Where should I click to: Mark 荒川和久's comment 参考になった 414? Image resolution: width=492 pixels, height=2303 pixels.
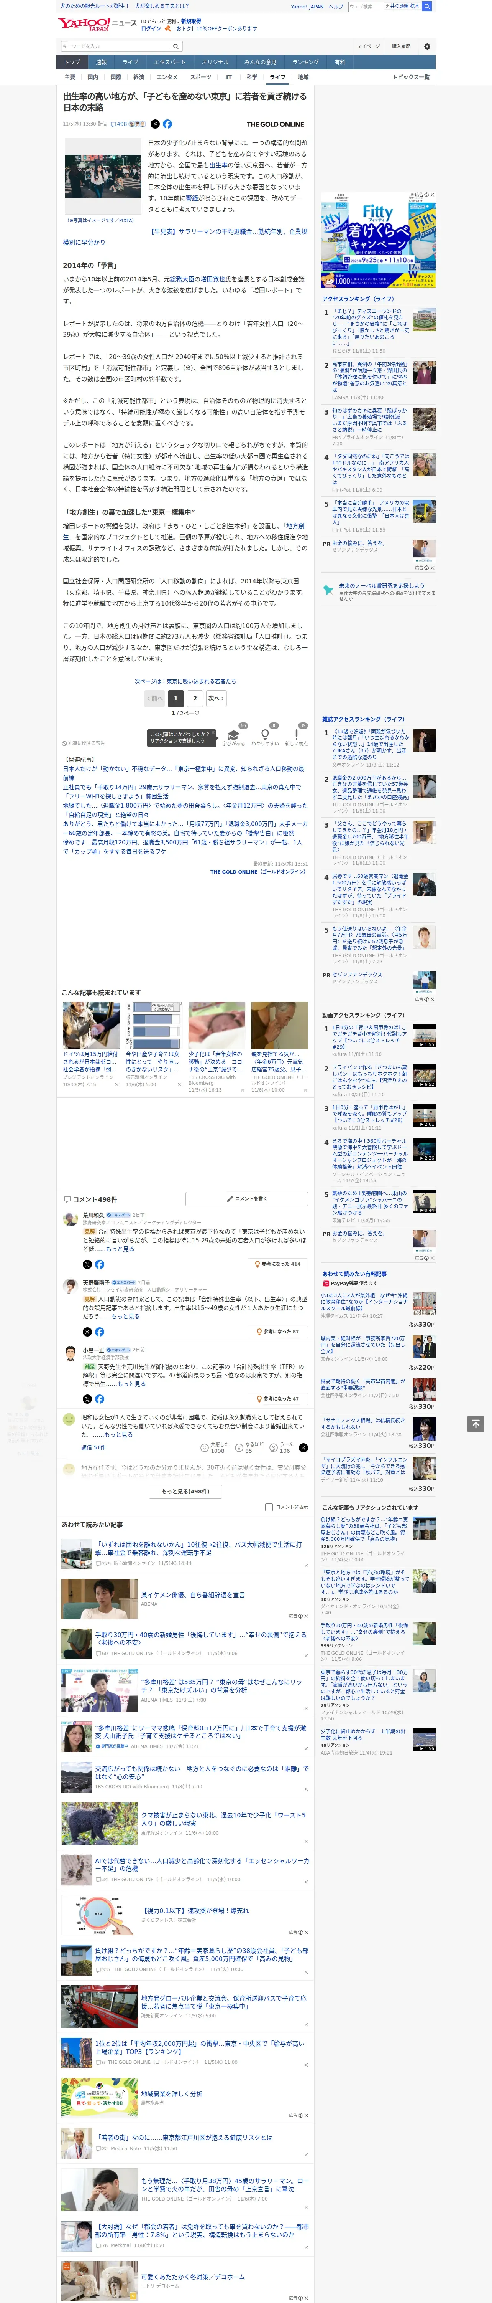pyautogui.click(x=278, y=1264)
